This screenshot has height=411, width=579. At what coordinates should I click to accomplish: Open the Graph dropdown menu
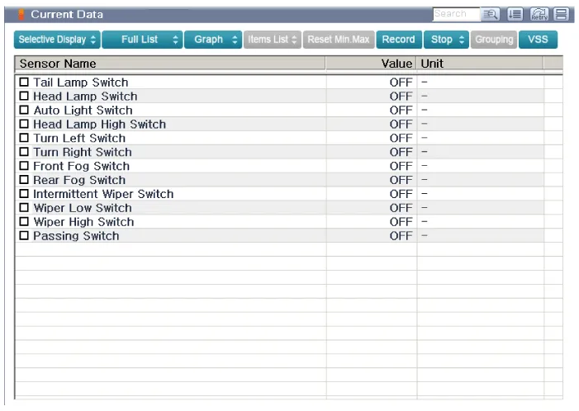(212, 40)
